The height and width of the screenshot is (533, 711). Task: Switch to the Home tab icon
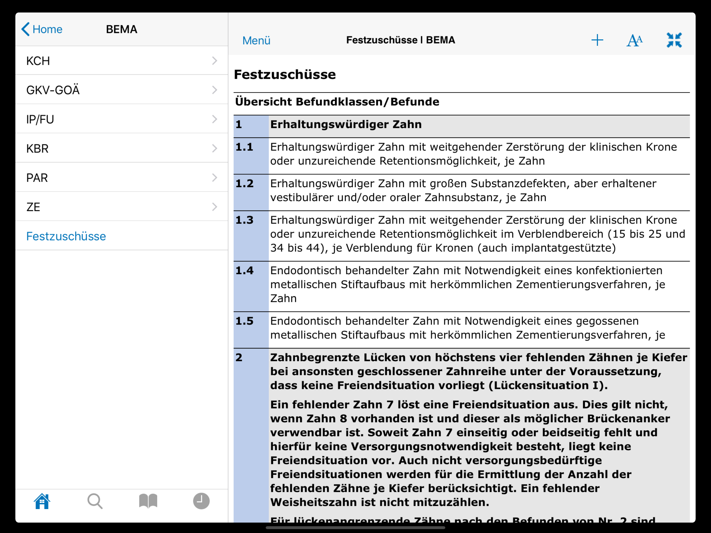(x=42, y=501)
